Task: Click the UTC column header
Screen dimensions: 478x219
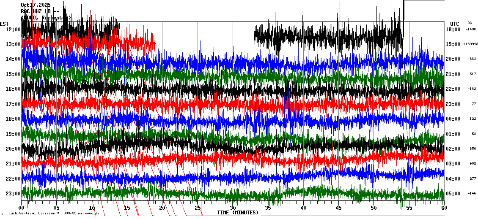Action: tap(454, 24)
